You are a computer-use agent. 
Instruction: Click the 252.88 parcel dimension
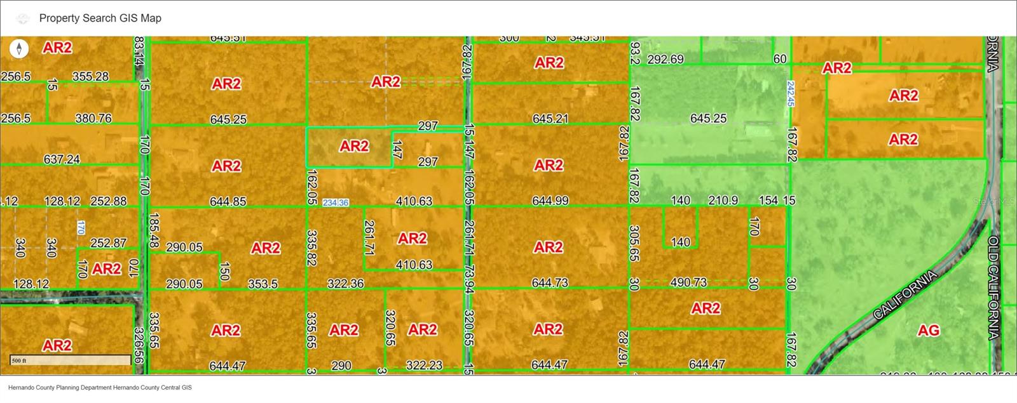click(x=109, y=201)
